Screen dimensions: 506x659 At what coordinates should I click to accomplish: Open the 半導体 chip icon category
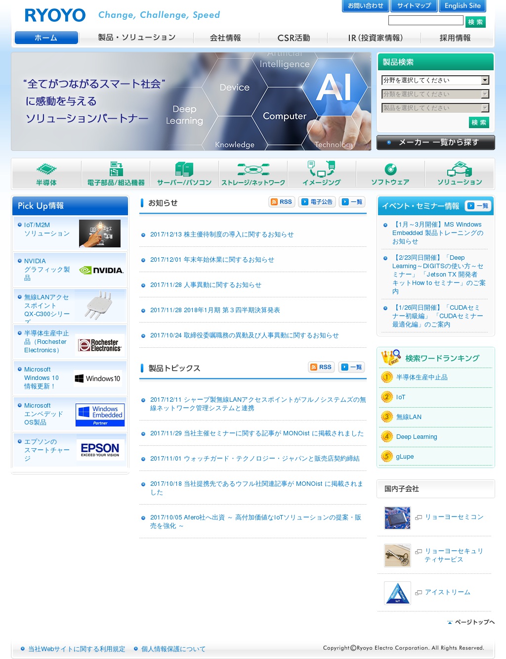[46, 174]
